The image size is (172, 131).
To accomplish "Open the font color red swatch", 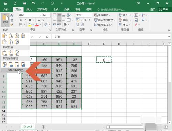I will click(37, 25).
